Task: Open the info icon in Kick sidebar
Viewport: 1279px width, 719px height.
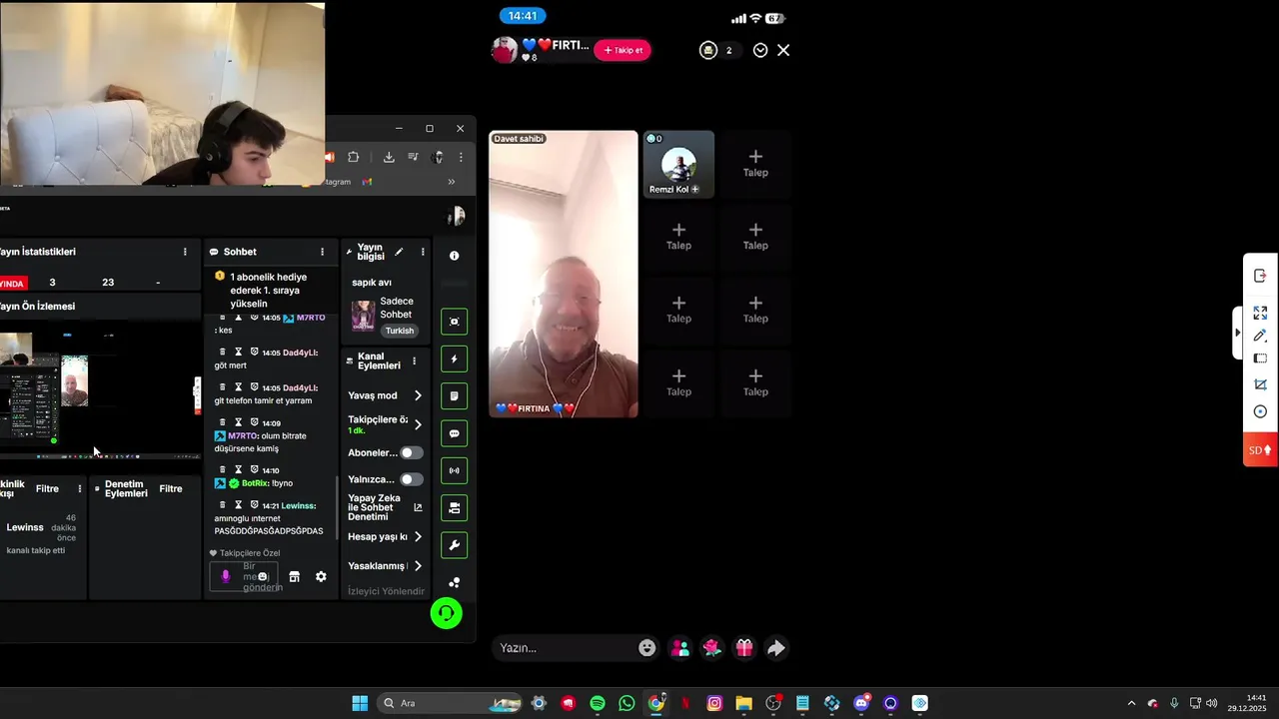Action: (x=454, y=256)
